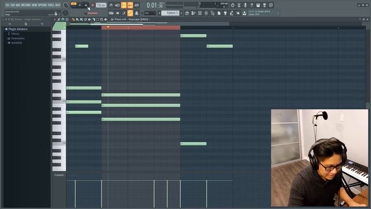Open the PATTERNS menu
Viewport: 371px width, 209px height.
26,5
